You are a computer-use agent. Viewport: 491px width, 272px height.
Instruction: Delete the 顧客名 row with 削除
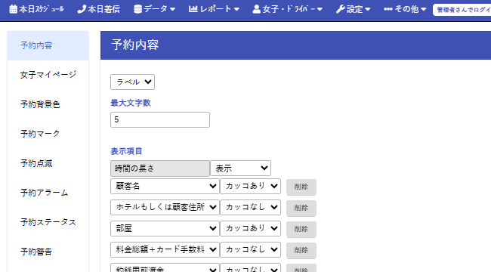[x=301, y=187]
